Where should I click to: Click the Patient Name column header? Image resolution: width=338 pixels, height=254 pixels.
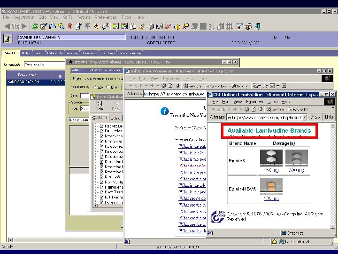point(27,75)
